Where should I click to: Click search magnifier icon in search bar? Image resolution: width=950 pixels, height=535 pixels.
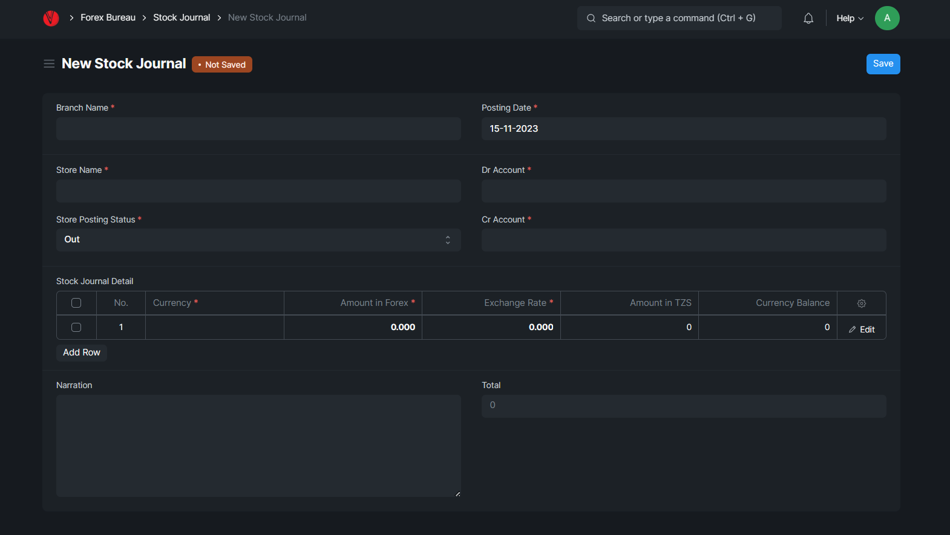click(x=591, y=18)
